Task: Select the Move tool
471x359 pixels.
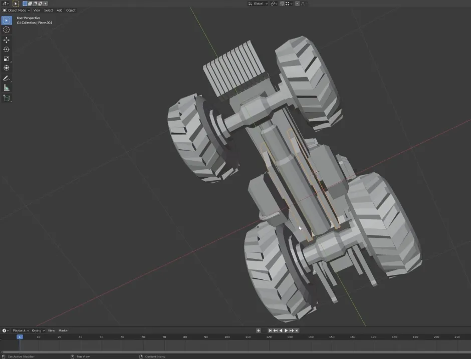Action: pos(7,40)
